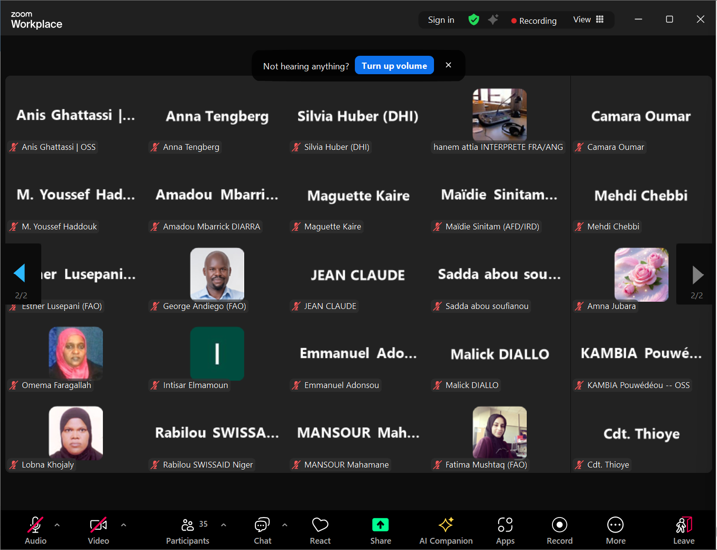This screenshot has width=717, height=550.
Task: Go to previous page of participant gallery
Action: coord(19,274)
